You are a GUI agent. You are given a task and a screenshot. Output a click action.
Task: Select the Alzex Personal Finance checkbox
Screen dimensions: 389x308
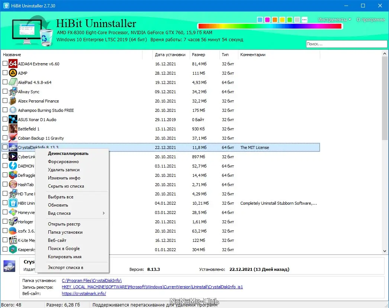pos(5,101)
